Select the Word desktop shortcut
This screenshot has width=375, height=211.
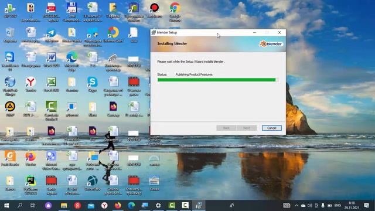coord(52,60)
